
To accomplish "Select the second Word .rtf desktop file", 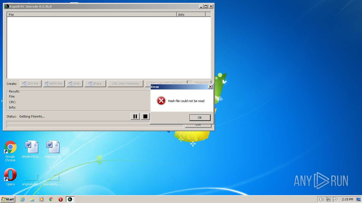I will (x=53, y=149).
